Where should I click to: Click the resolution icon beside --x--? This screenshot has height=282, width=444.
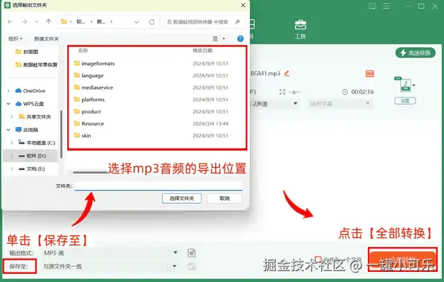[x=282, y=91]
